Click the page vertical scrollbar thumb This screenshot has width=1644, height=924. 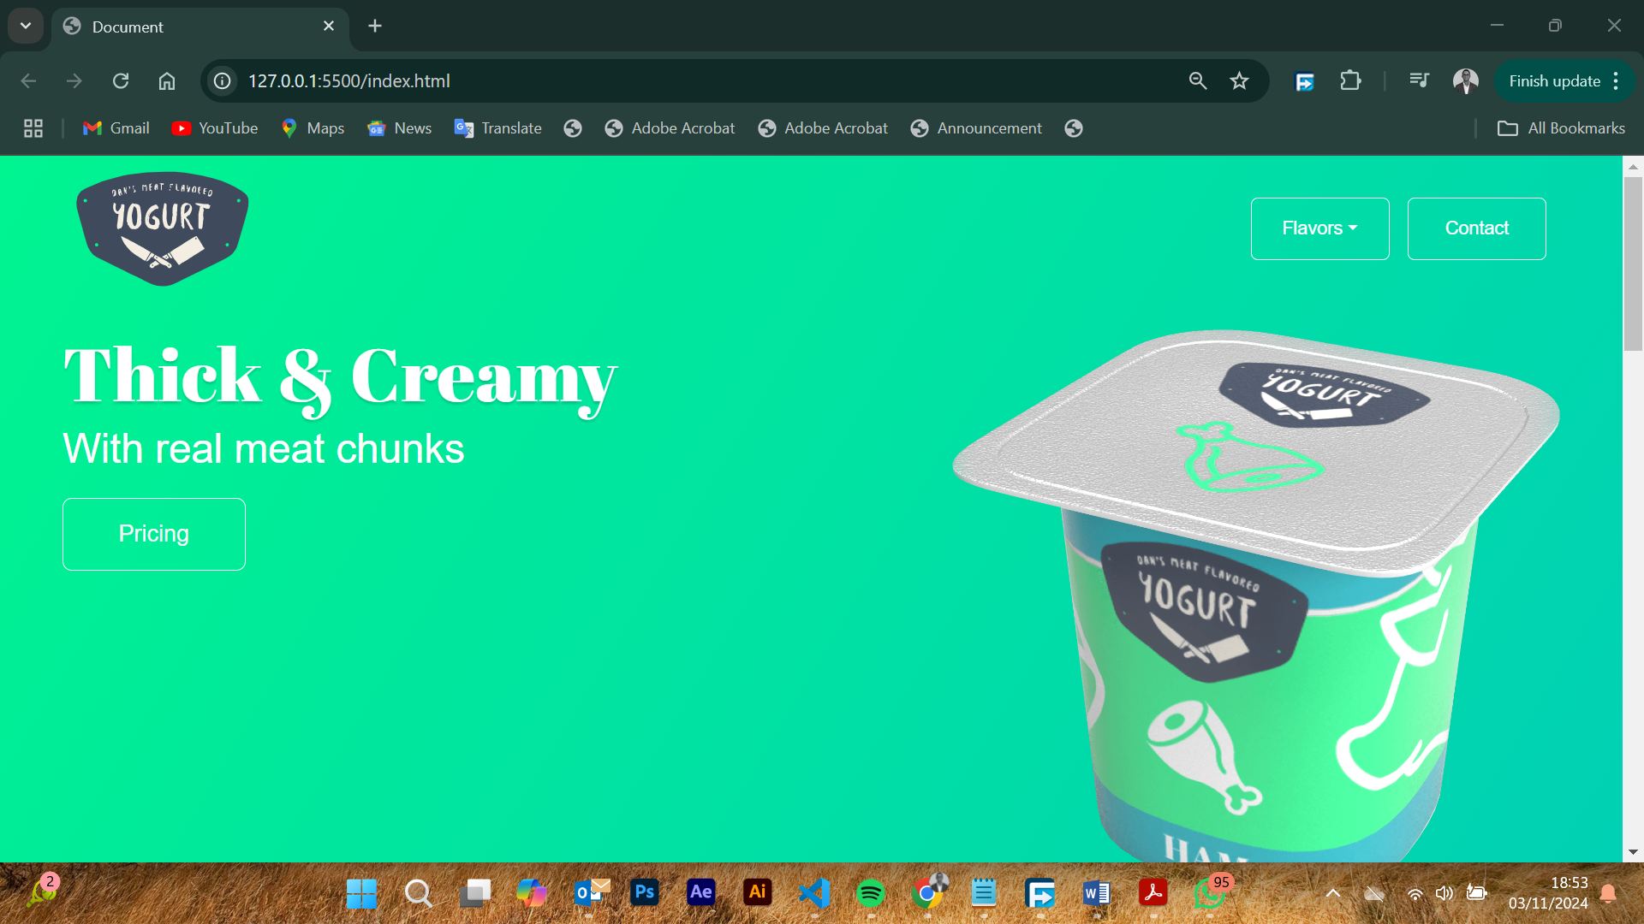pos(1633,264)
